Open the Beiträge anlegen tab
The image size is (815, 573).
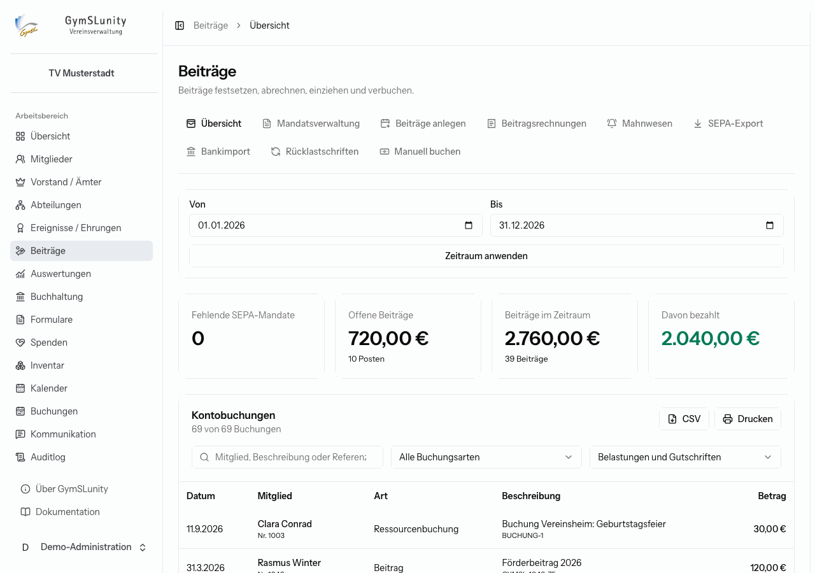[x=423, y=124]
